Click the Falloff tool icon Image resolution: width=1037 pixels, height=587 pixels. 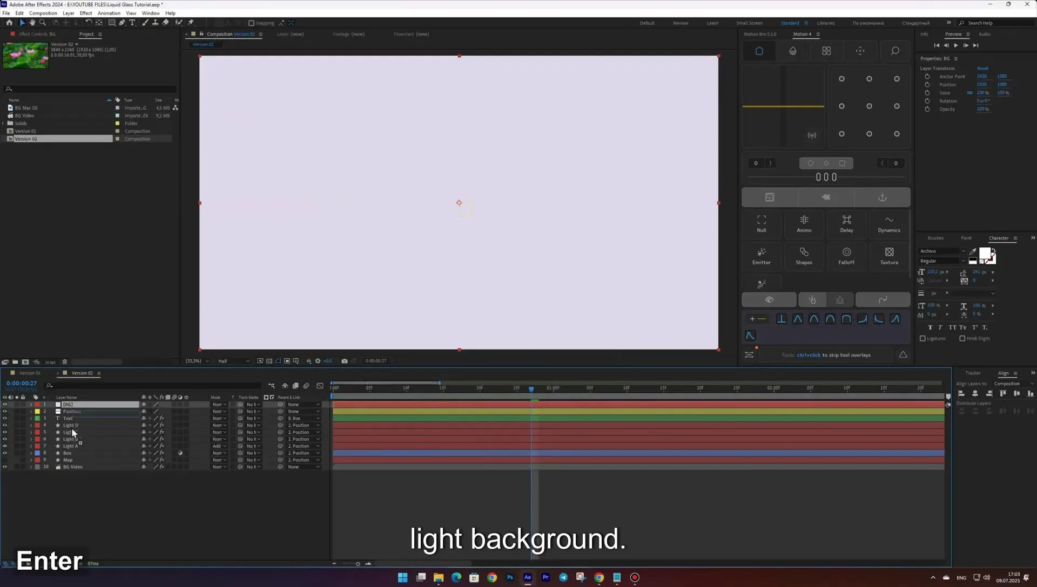(x=846, y=256)
